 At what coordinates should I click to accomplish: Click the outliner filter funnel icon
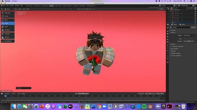192,8
